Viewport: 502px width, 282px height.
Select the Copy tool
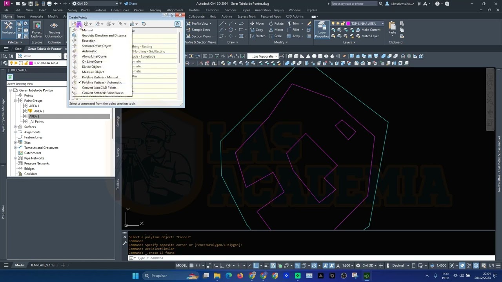point(256,30)
